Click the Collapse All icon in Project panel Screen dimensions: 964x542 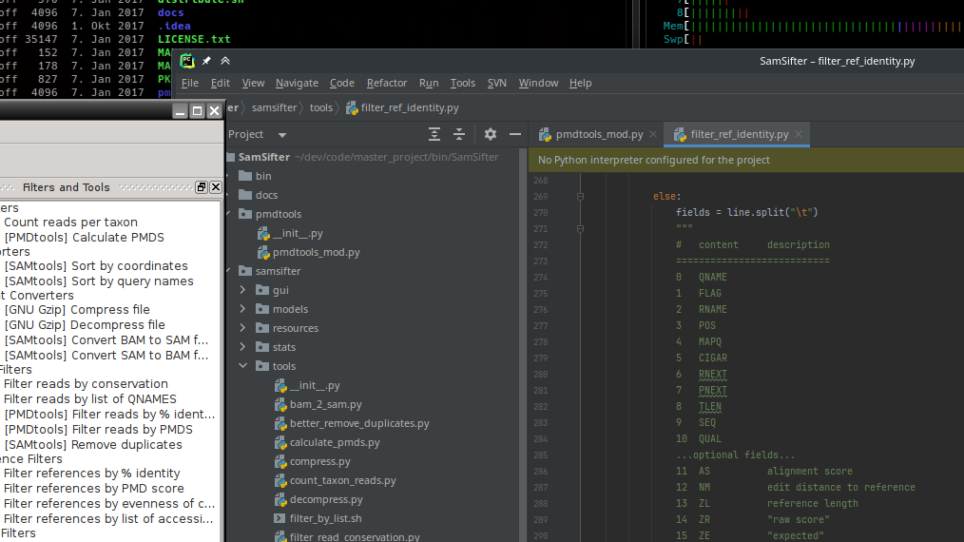tap(459, 134)
